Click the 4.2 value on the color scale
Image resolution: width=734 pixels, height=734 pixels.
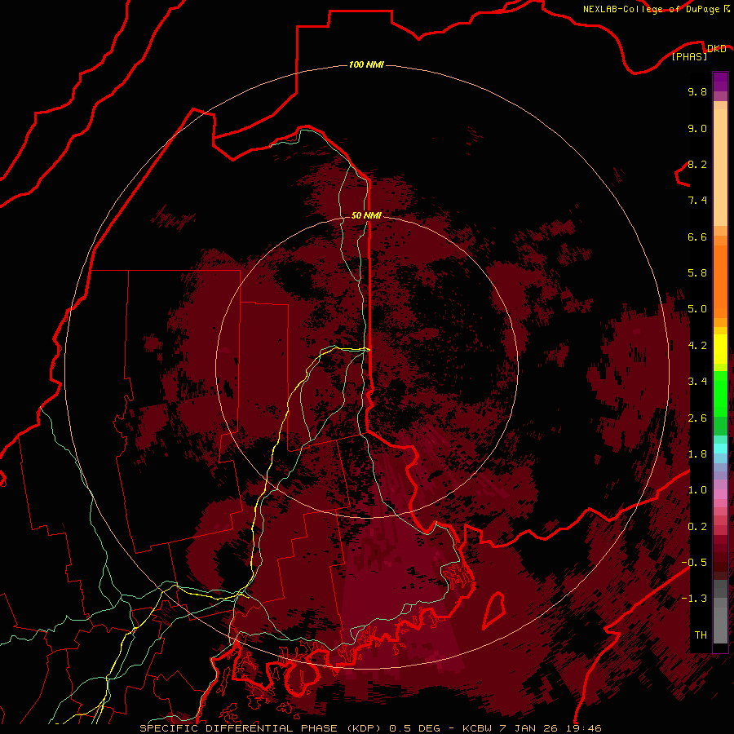(x=697, y=346)
